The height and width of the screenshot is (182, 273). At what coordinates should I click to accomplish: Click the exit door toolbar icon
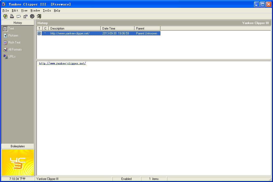(39, 16)
